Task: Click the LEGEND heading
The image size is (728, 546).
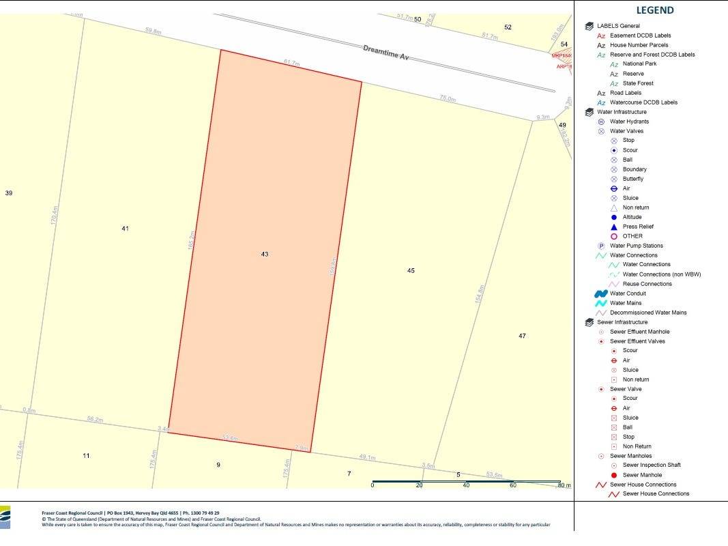Action: click(654, 10)
